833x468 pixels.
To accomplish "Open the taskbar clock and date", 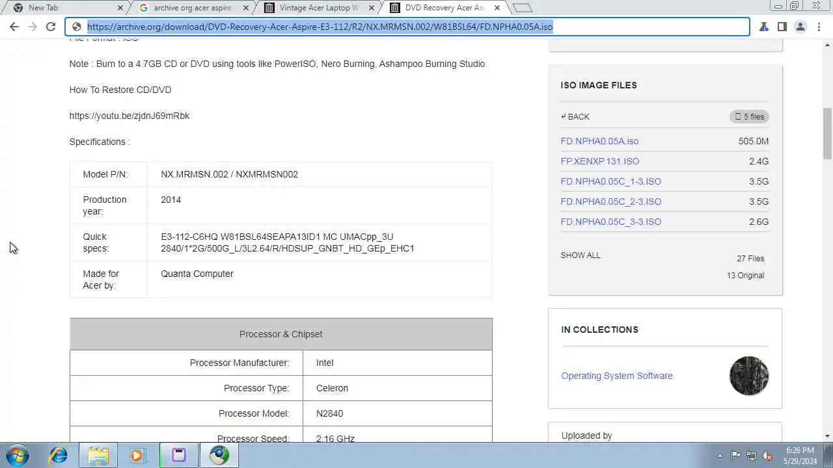I will tap(800, 456).
